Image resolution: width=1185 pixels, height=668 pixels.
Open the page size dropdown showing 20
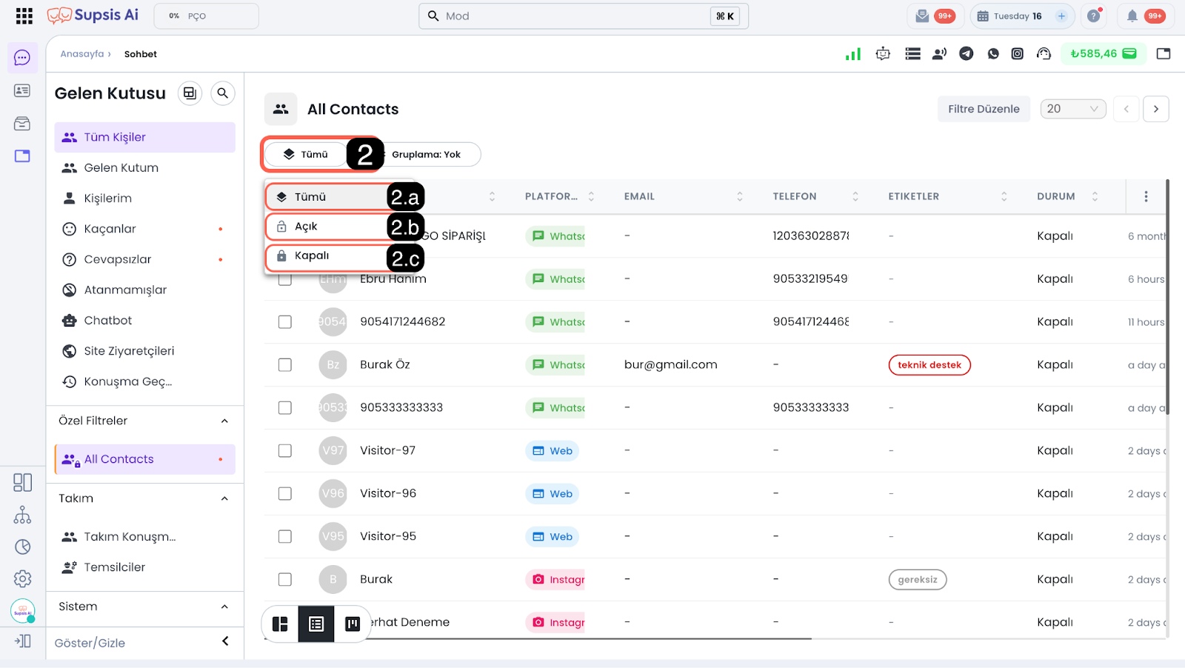(x=1072, y=109)
